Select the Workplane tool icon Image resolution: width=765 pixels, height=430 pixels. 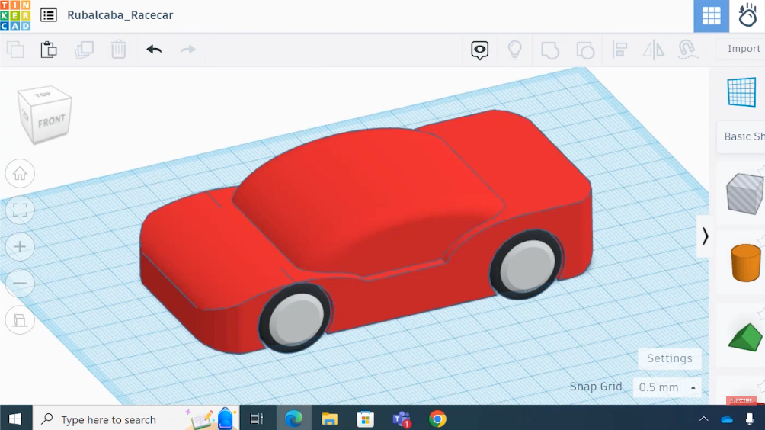click(x=741, y=91)
